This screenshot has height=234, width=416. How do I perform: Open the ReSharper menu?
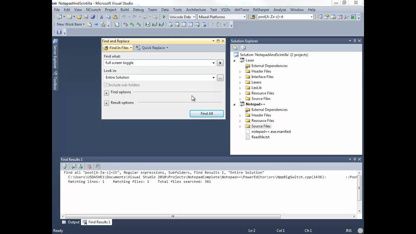pos(261,10)
